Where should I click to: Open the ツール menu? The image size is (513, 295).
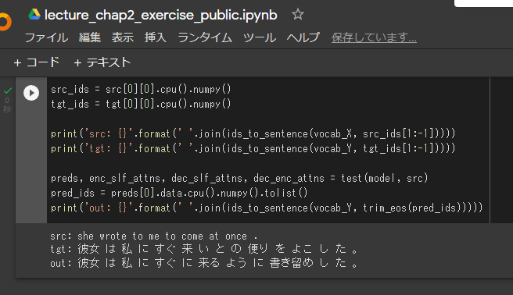coord(260,37)
